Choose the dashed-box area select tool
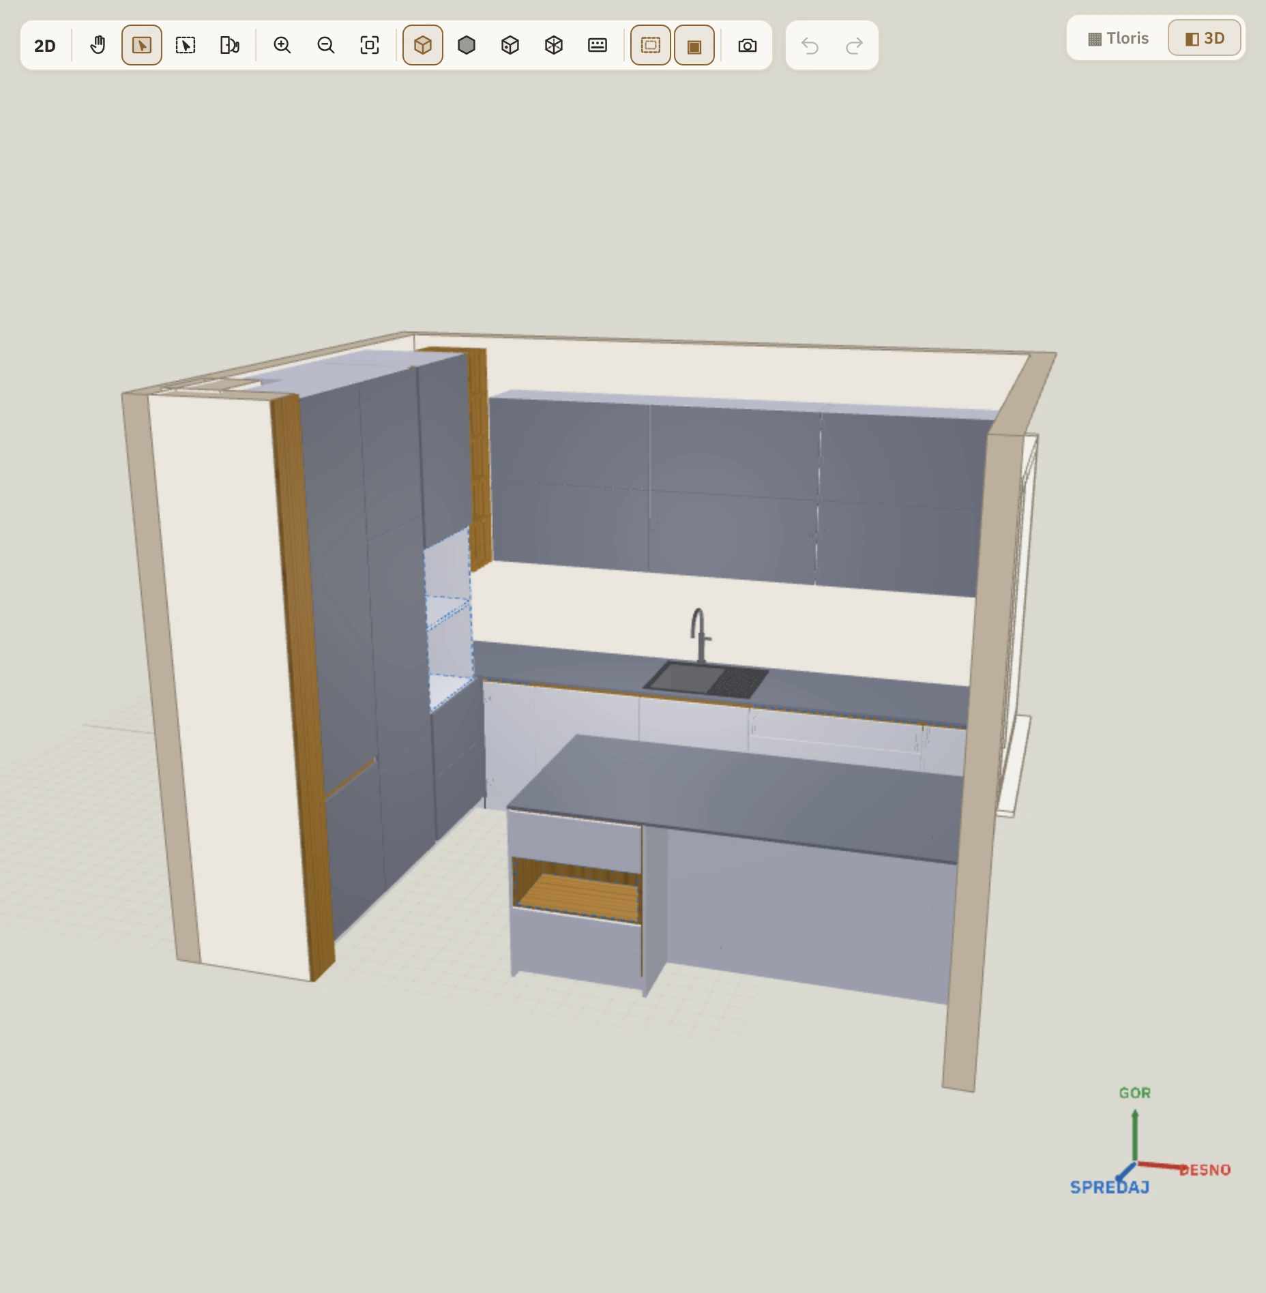Viewport: 1266px width, 1293px height. click(x=186, y=46)
